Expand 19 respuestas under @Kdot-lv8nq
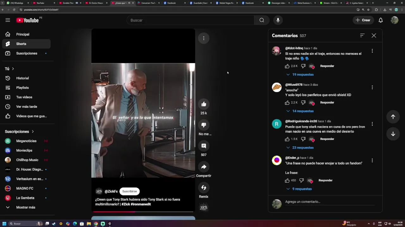 (300, 74)
